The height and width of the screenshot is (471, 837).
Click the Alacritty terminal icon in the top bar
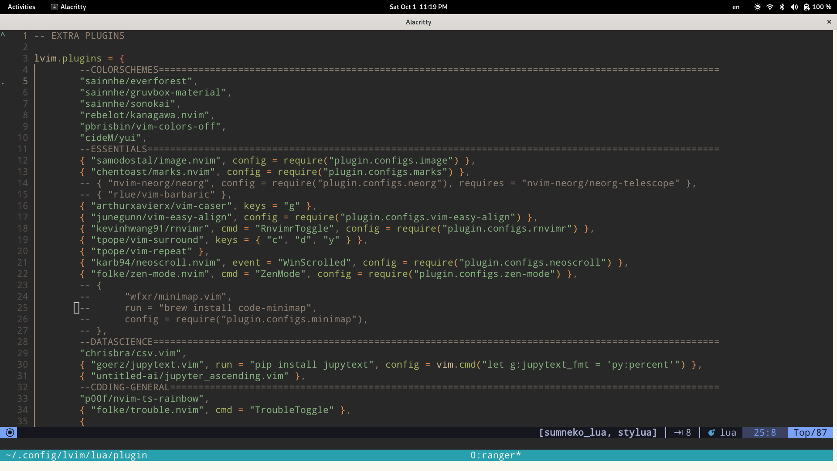54,7
